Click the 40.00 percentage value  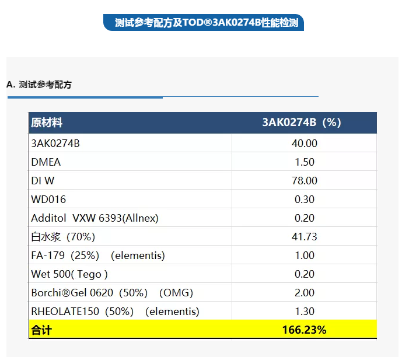coord(304,143)
